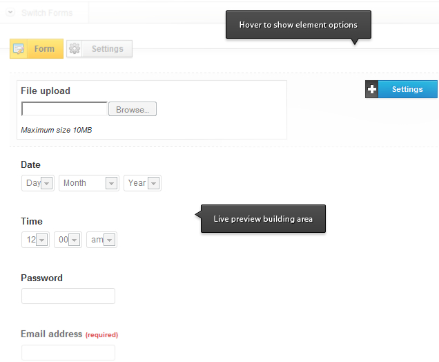439x362 pixels.
Task: Switch to the Form tab
Action: (x=37, y=49)
